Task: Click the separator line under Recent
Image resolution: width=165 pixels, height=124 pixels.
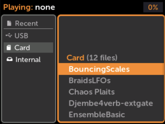Action: [28, 29]
